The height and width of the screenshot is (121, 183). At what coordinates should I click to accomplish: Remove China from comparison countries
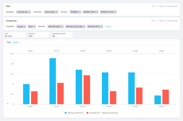pyautogui.click(x=35, y=27)
